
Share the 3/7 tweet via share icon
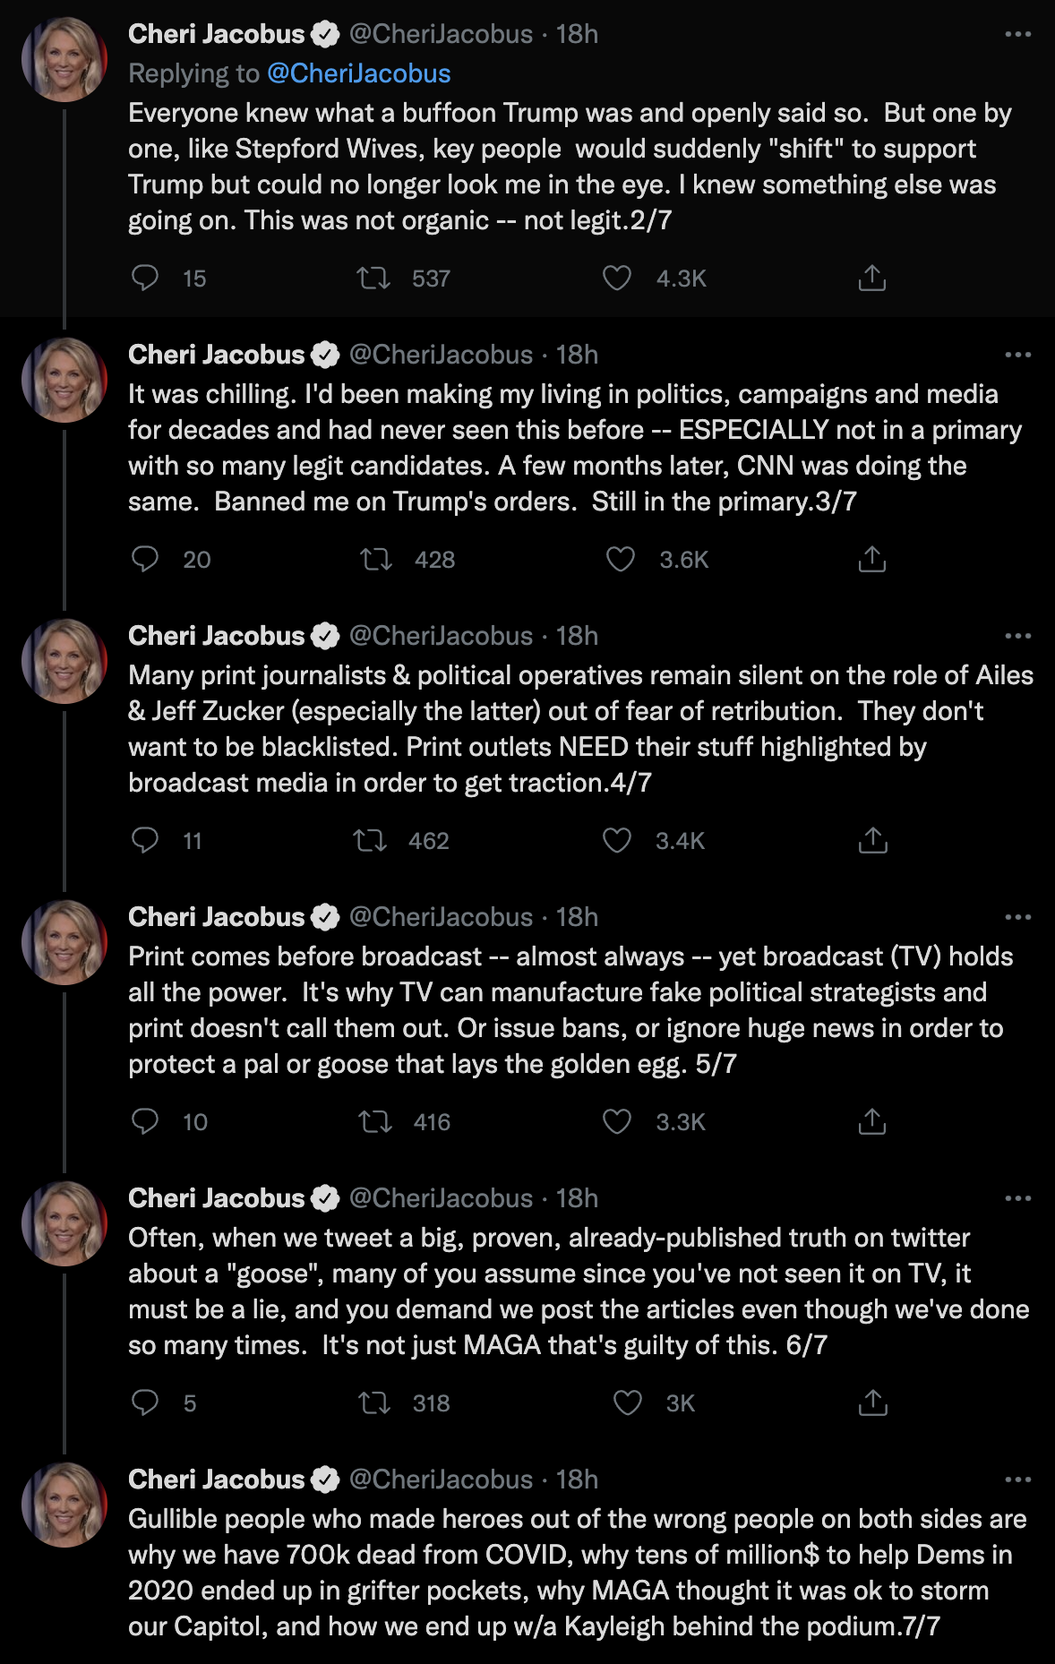[x=871, y=560]
